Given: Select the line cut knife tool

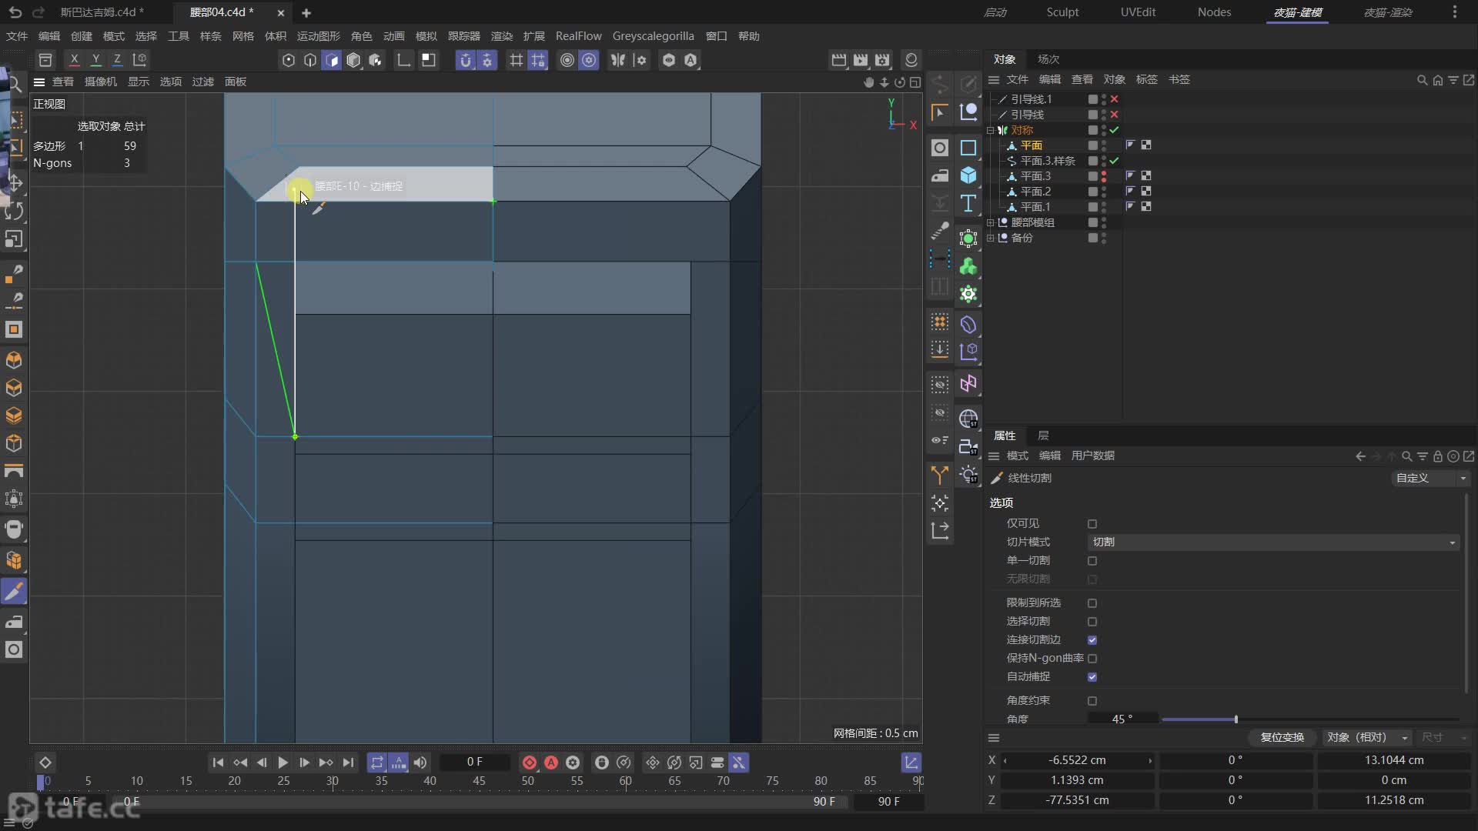Looking at the screenshot, I should (14, 591).
